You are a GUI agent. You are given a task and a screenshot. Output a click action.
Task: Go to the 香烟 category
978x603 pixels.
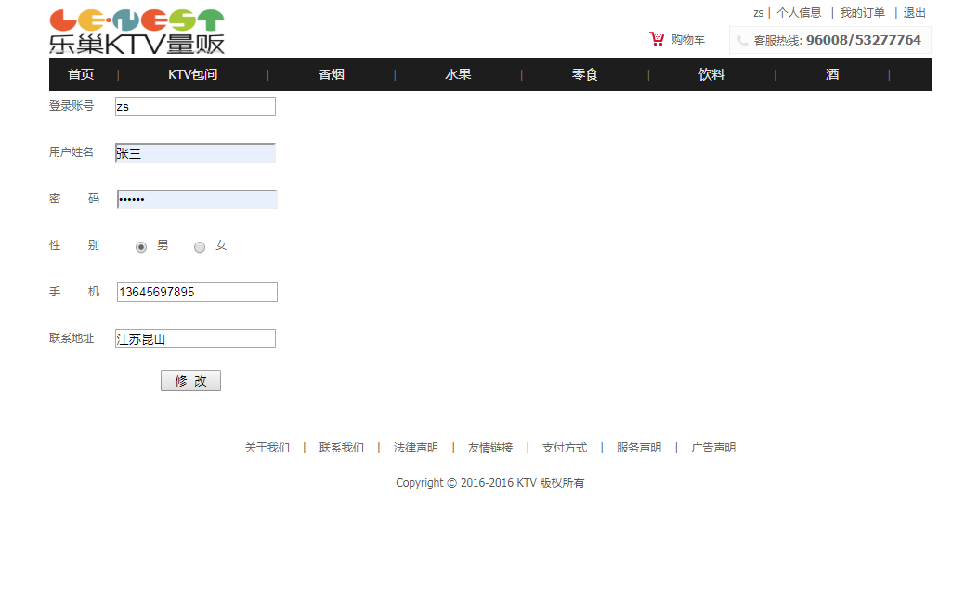[332, 74]
